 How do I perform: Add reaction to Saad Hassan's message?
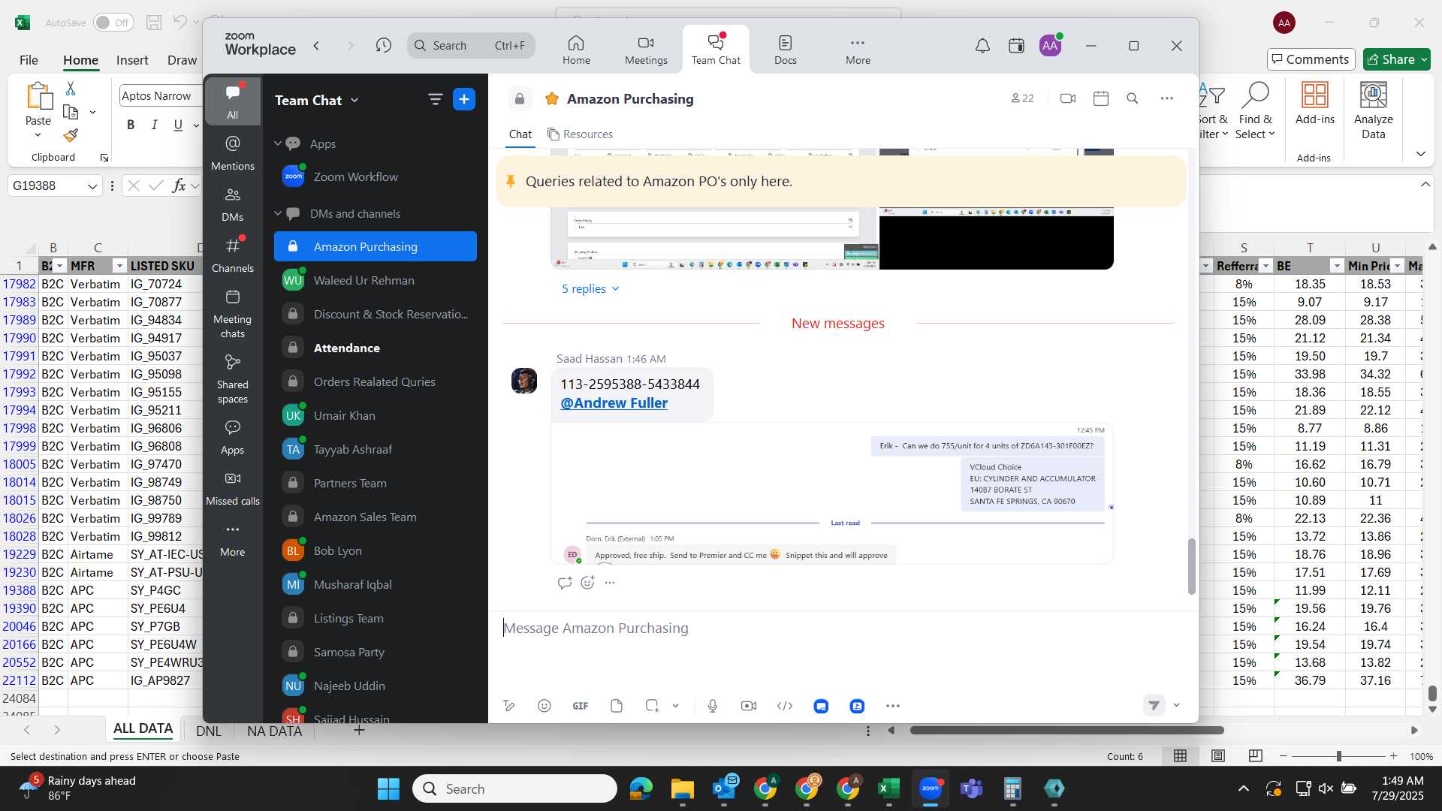click(587, 582)
